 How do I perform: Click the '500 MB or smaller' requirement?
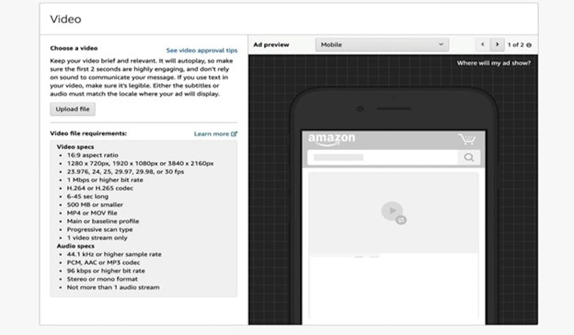click(x=95, y=205)
